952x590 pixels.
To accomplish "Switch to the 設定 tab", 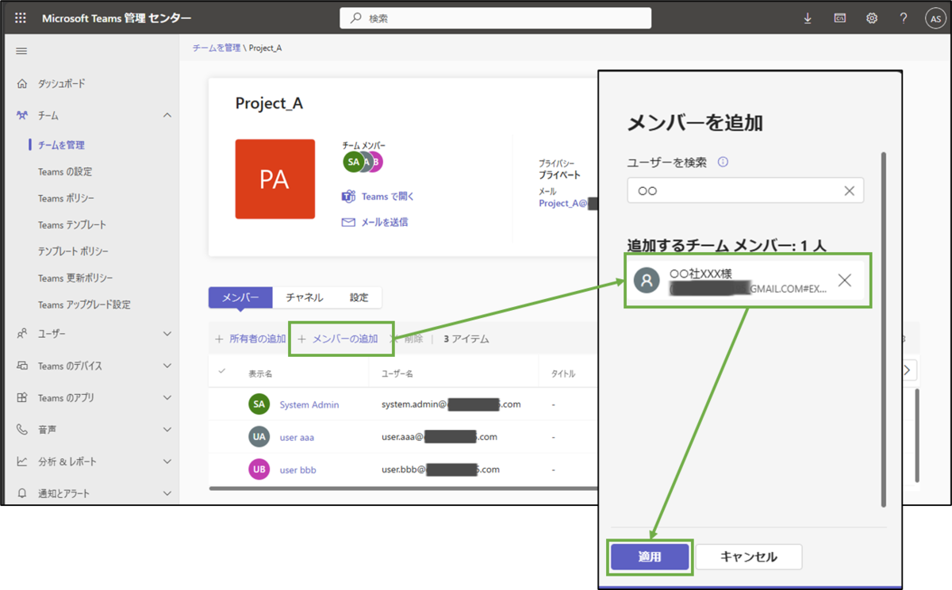I will point(359,297).
